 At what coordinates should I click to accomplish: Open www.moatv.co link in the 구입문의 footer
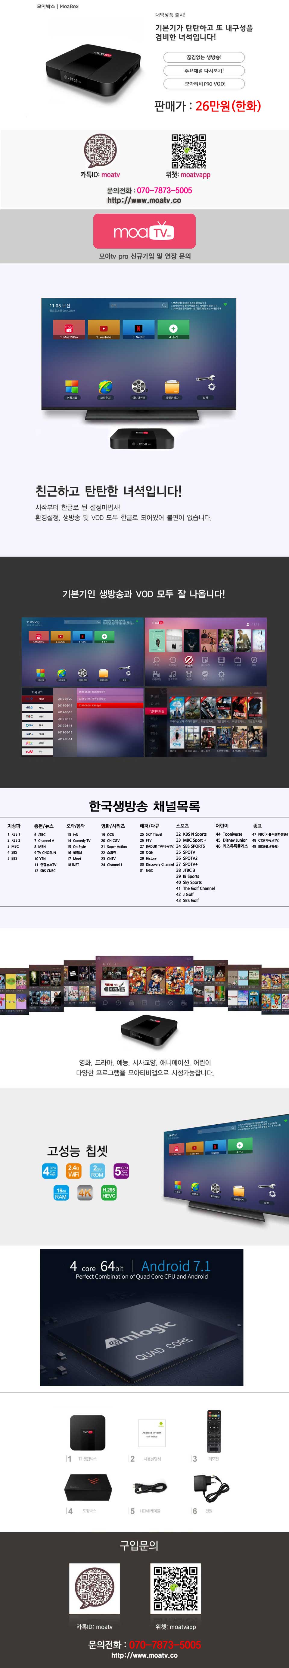(x=144, y=1655)
